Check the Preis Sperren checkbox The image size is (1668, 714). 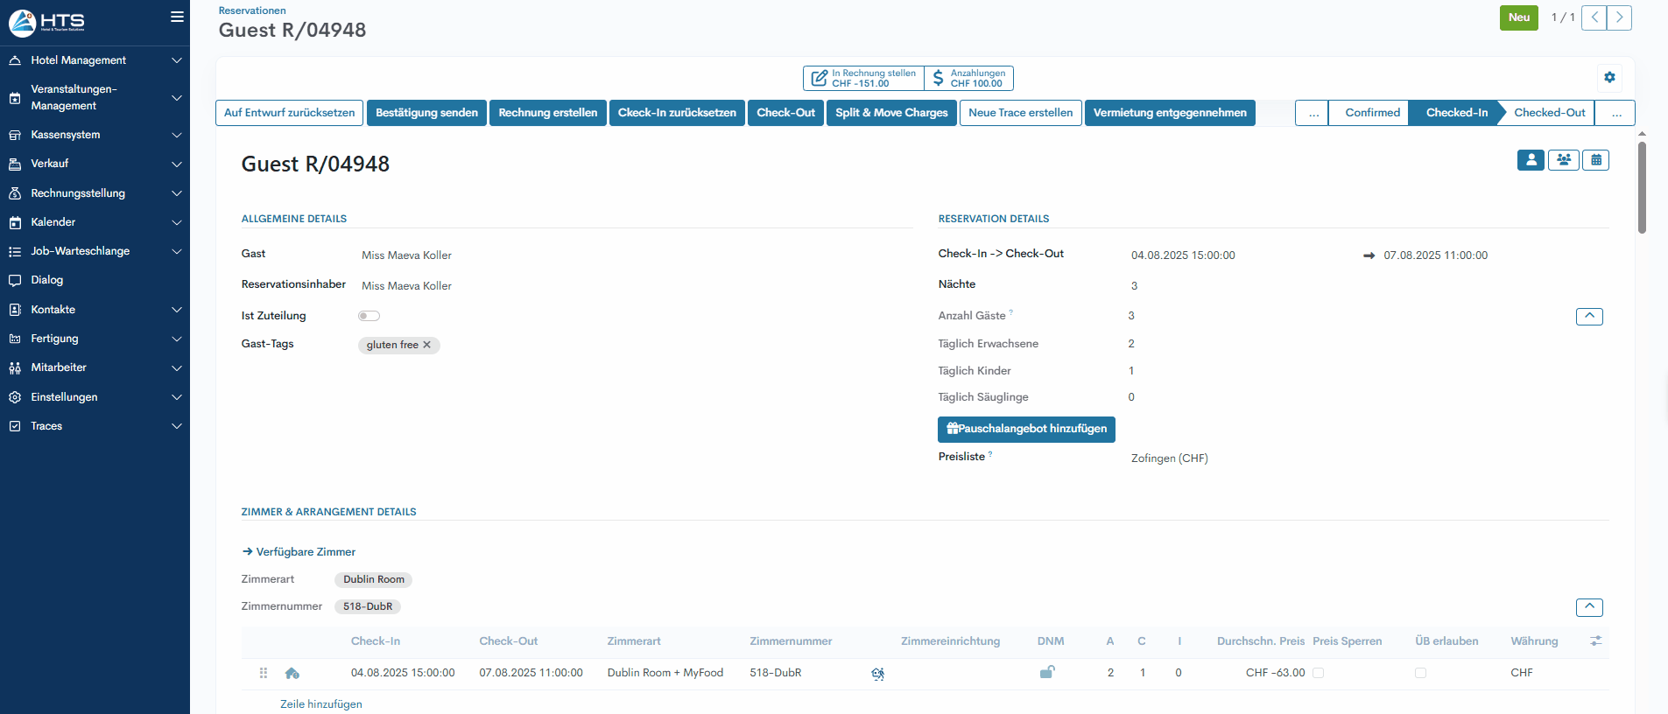1318,673
